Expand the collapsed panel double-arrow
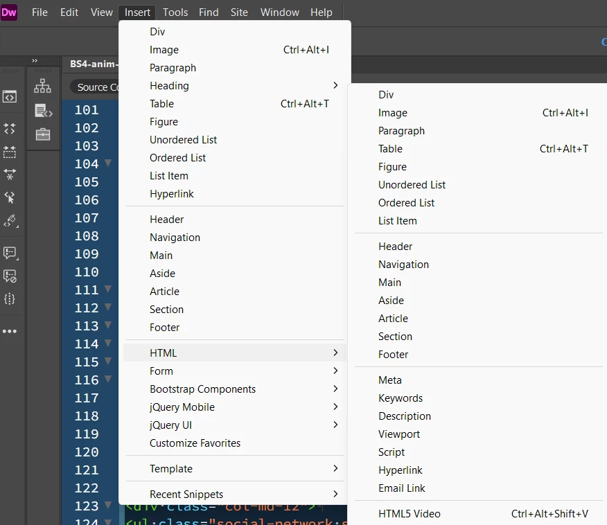The height and width of the screenshot is (525, 607). (x=35, y=60)
